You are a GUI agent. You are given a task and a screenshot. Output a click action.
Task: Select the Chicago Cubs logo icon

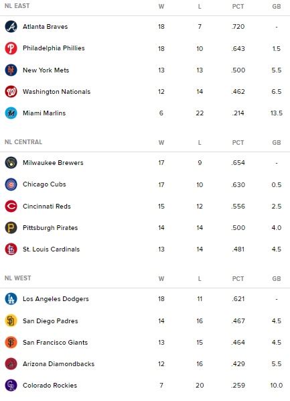11,184
